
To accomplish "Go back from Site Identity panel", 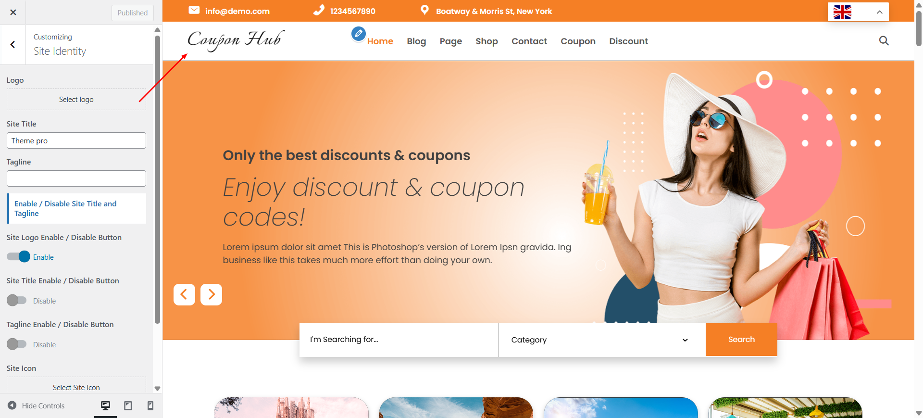I will [12, 45].
